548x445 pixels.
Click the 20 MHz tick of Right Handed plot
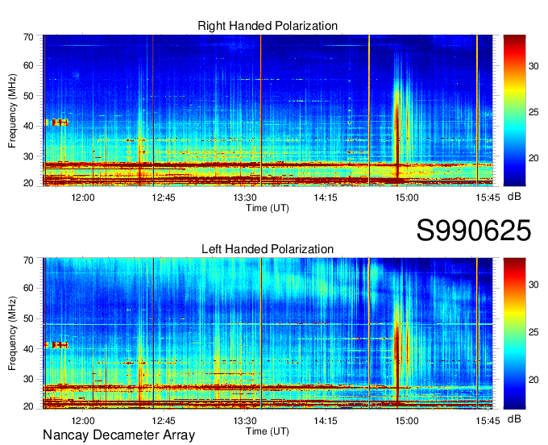(28, 183)
